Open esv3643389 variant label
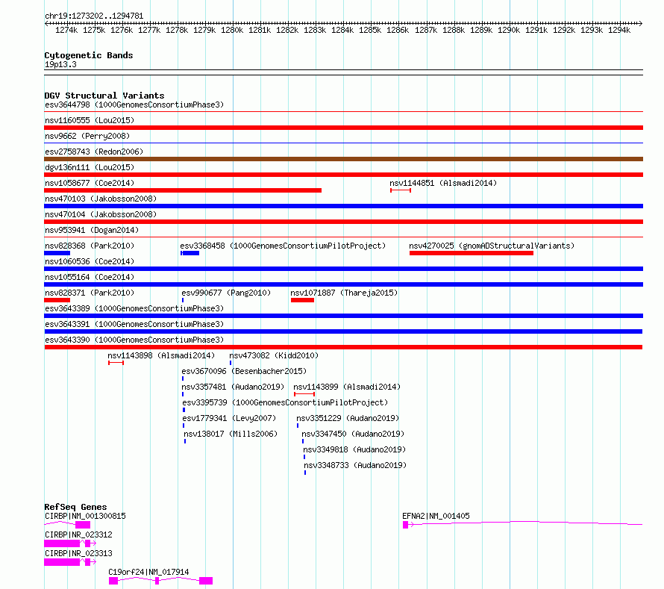The image size is (664, 589). click(x=134, y=308)
